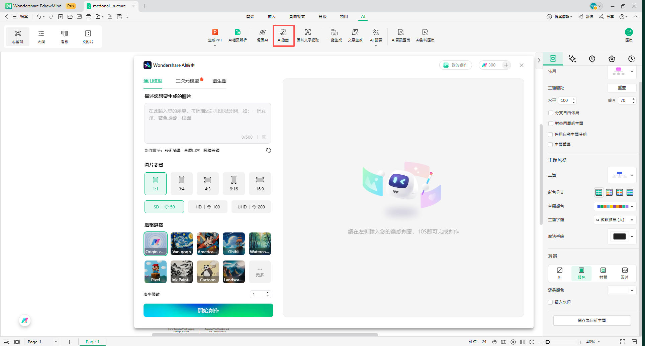
Task: Click the black 魔法手繪 color swatch
Action: 619,236
